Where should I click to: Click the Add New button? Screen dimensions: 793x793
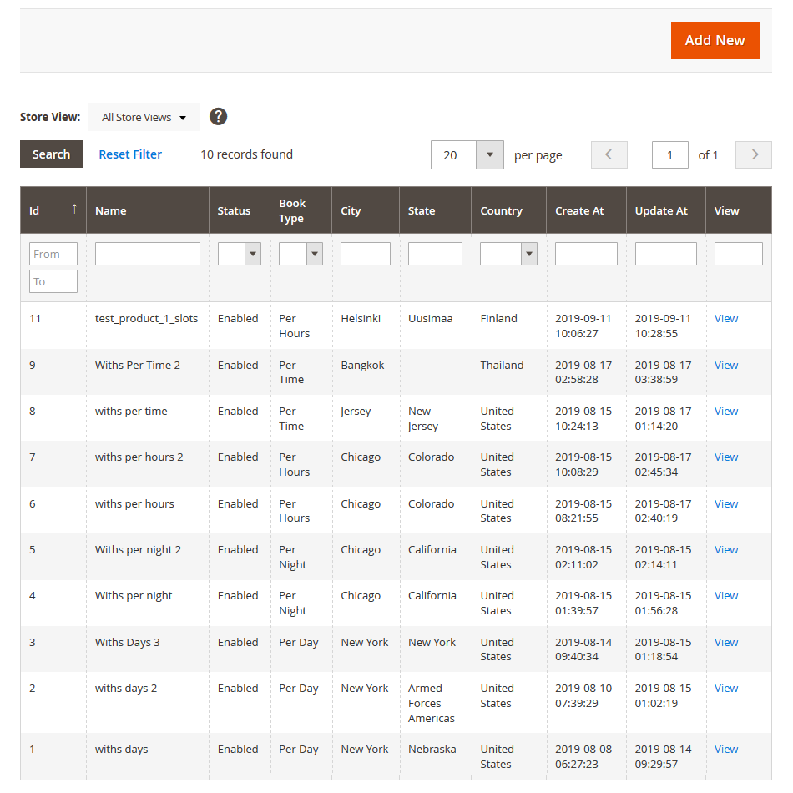pos(715,40)
